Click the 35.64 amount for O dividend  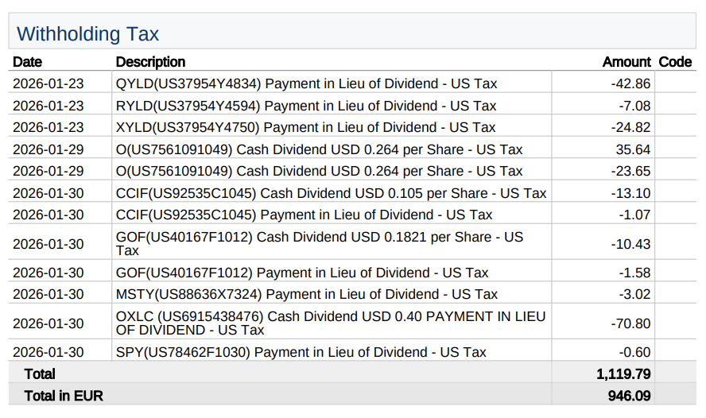tap(637, 149)
